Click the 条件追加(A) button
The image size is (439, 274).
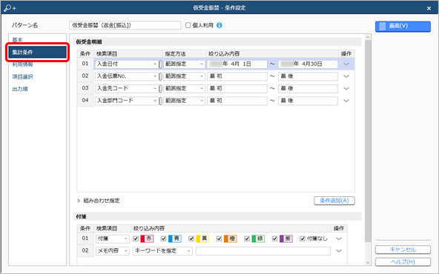[334, 201]
